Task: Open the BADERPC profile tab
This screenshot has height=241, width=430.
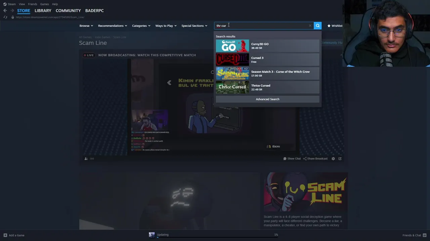Action: click(x=94, y=11)
